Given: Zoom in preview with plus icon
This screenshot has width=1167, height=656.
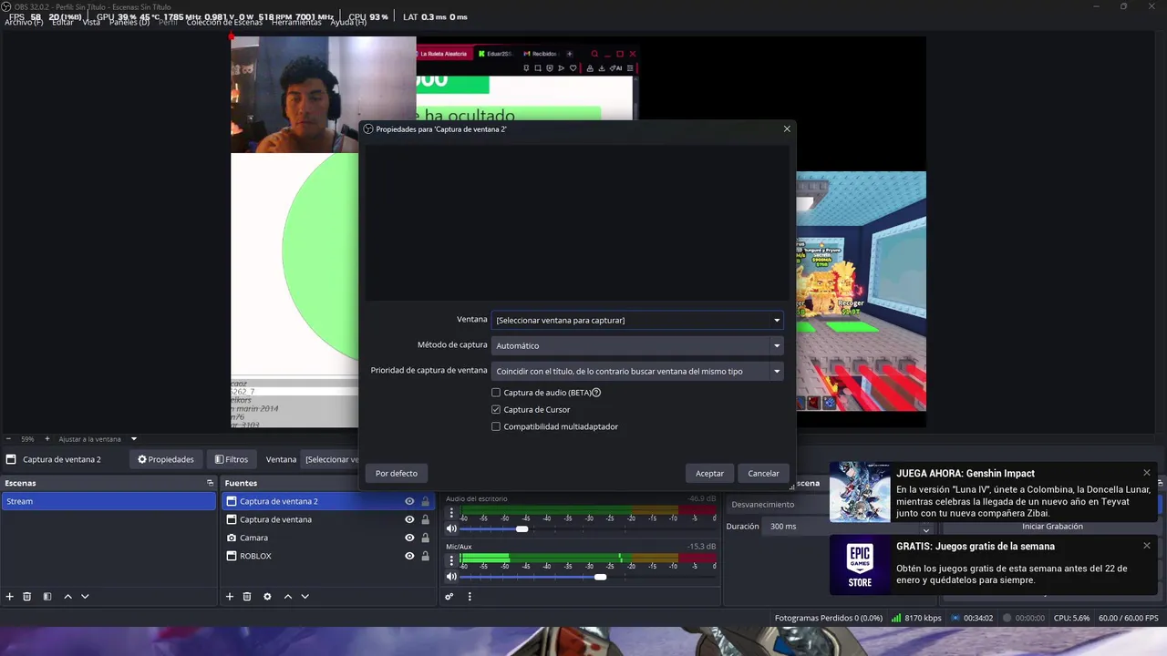Looking at the screenshot, I should tap(46, 439).
